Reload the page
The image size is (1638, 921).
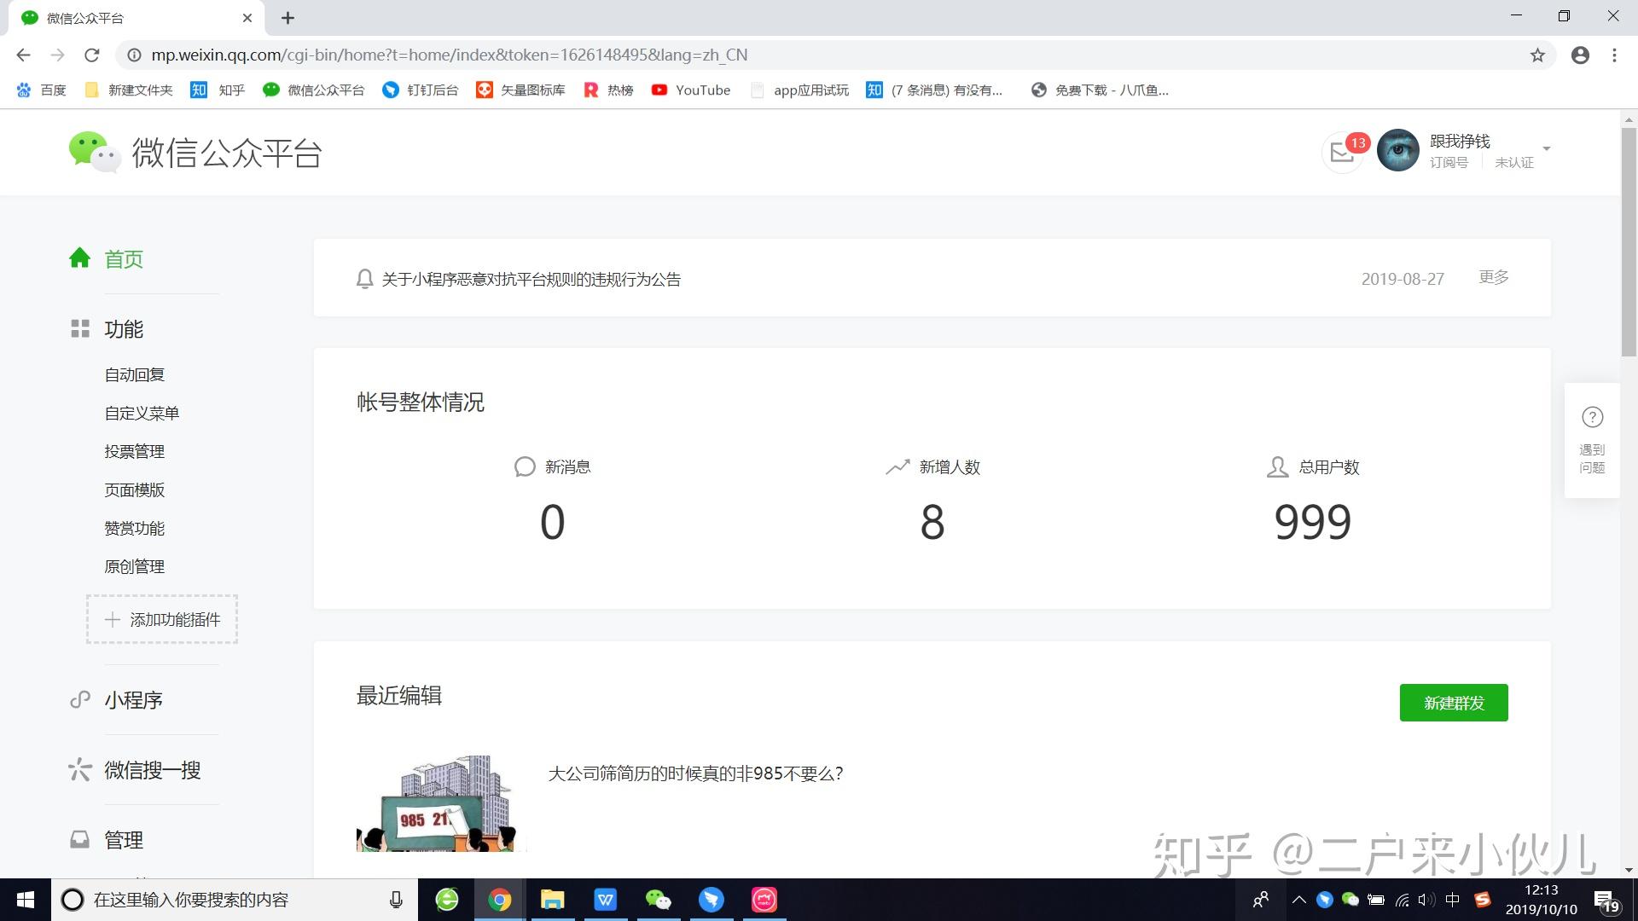coord(92,55)
